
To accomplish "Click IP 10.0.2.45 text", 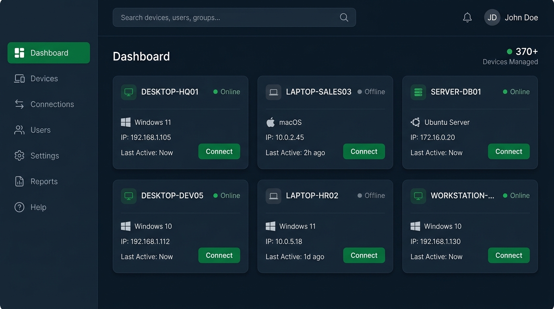I will [285, 138].
